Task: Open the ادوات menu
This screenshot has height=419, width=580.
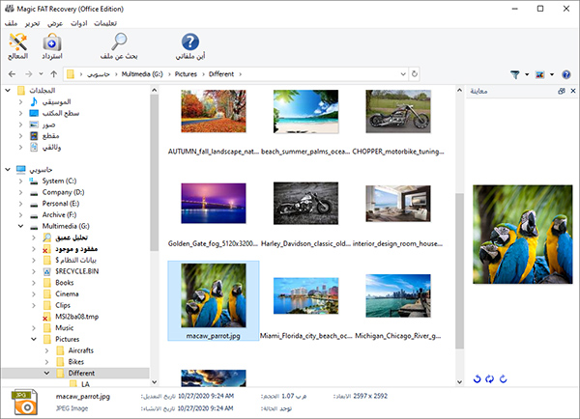Action: tap(79, 23)
